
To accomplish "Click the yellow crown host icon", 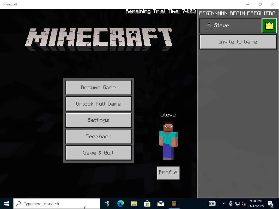I will [269, 26].
